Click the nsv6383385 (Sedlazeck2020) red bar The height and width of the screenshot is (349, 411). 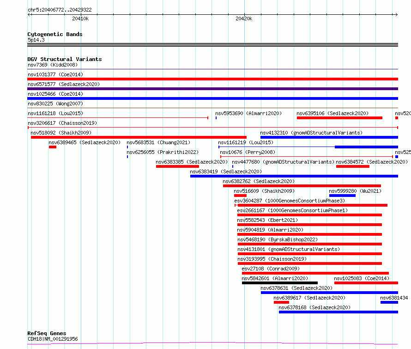coord(177,166)
